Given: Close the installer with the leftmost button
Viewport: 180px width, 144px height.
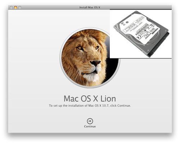Looking at the screenshot, I should pyautogui.click(x=11, y=7).
